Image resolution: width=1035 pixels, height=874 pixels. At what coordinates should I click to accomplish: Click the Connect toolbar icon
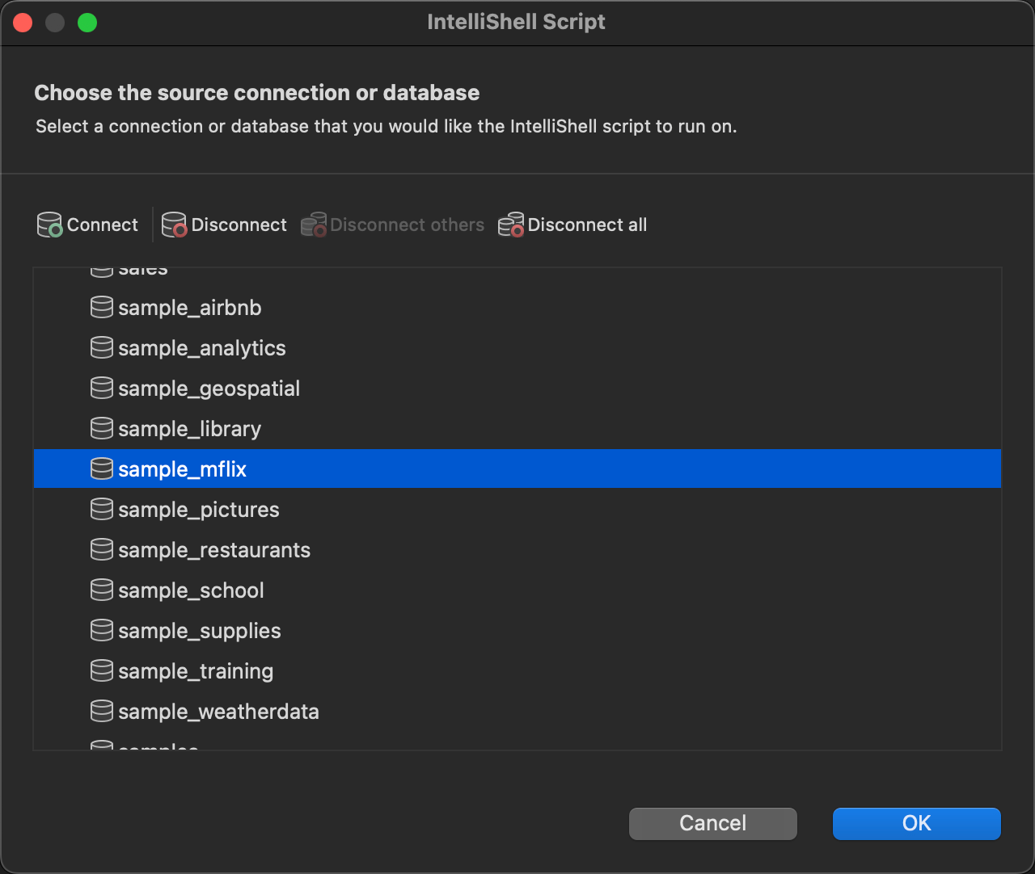coord(49,225)
